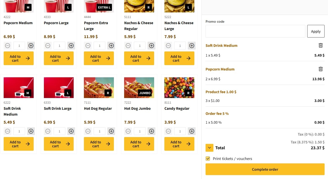Apply the promo code
The width and height of the screenshot is (328, 179).
(316, 31)
